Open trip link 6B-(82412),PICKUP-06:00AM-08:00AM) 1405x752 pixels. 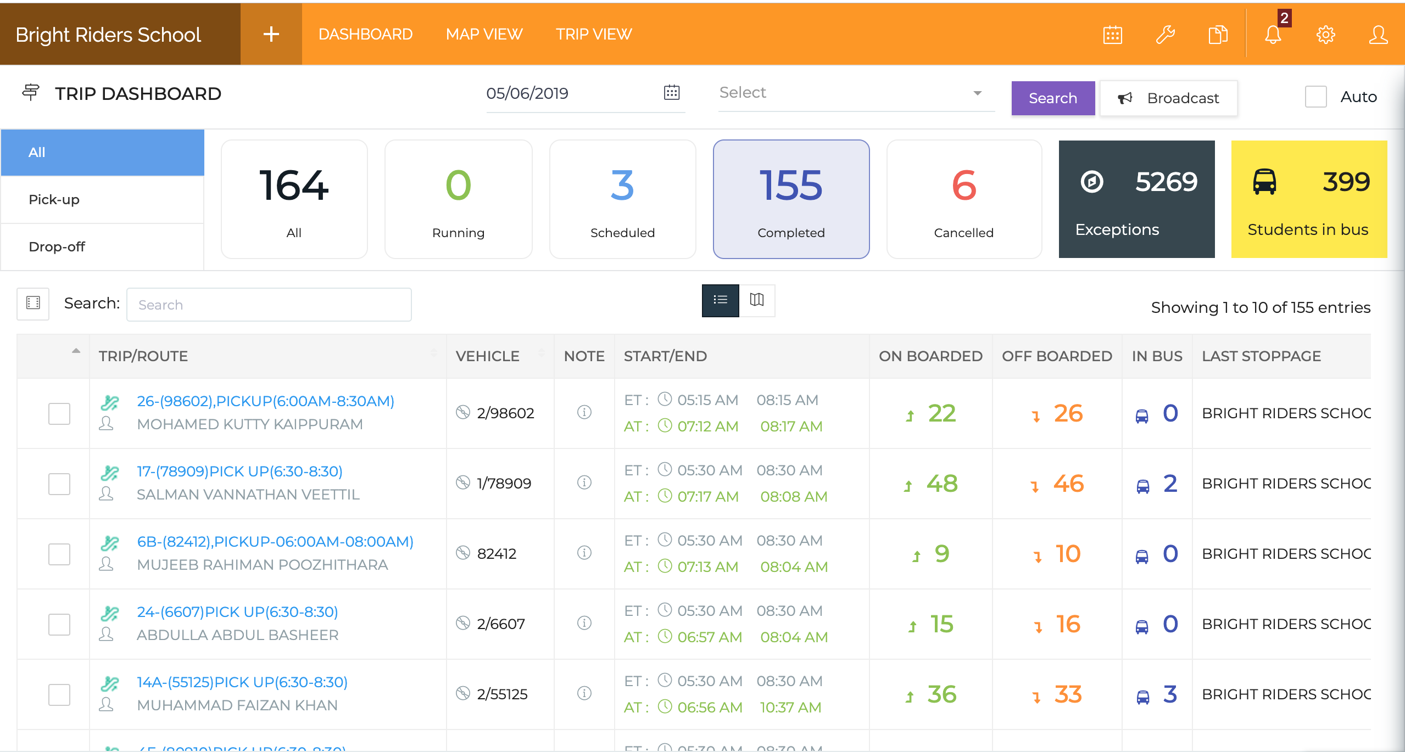click(x=275, y=542)
